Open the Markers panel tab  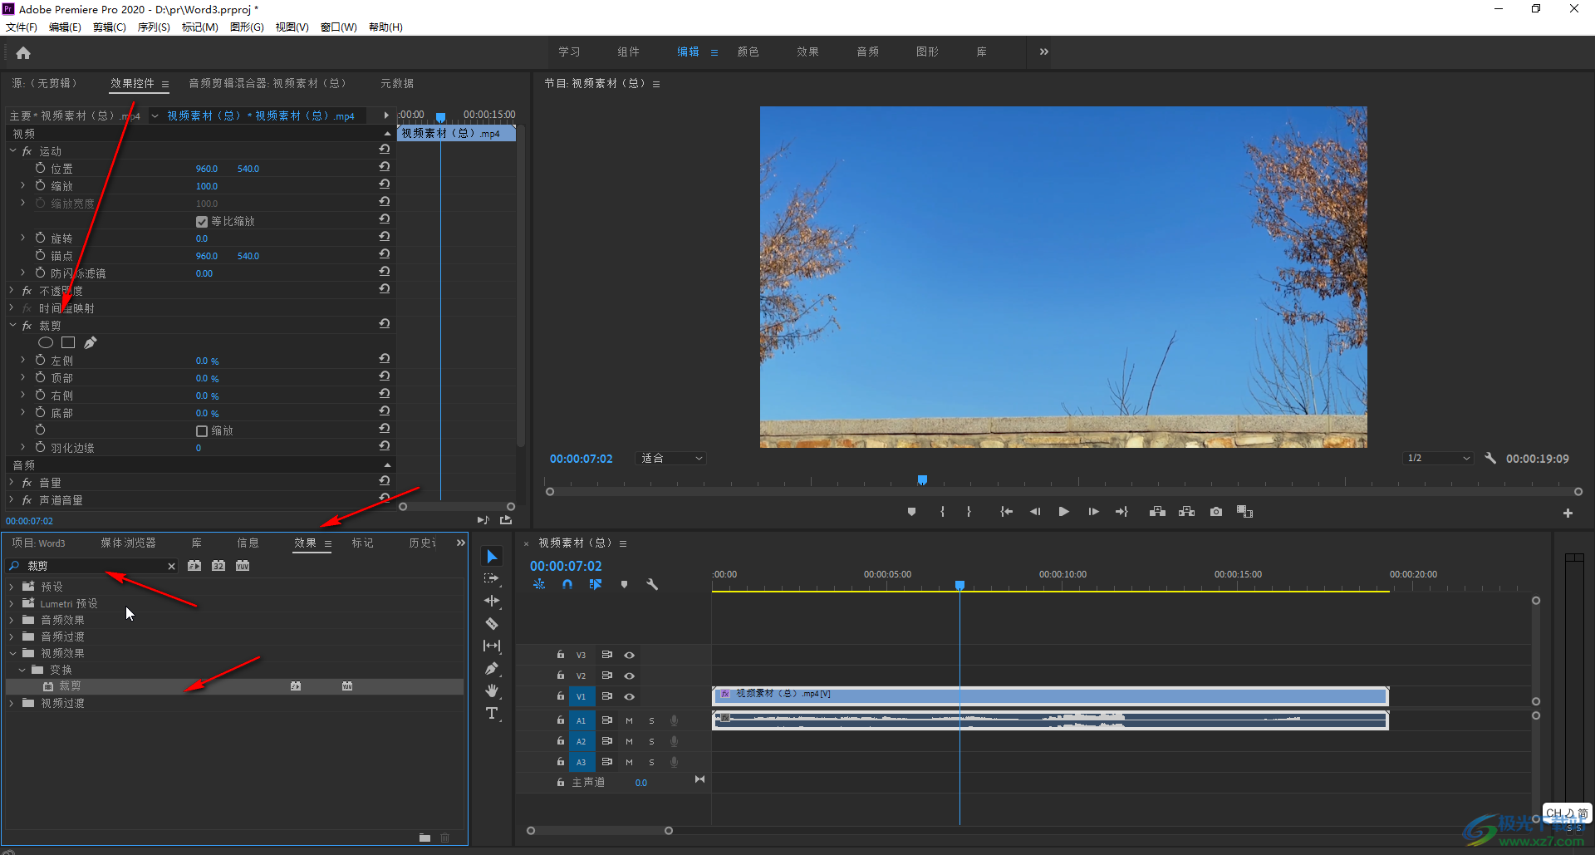(362, 543)
